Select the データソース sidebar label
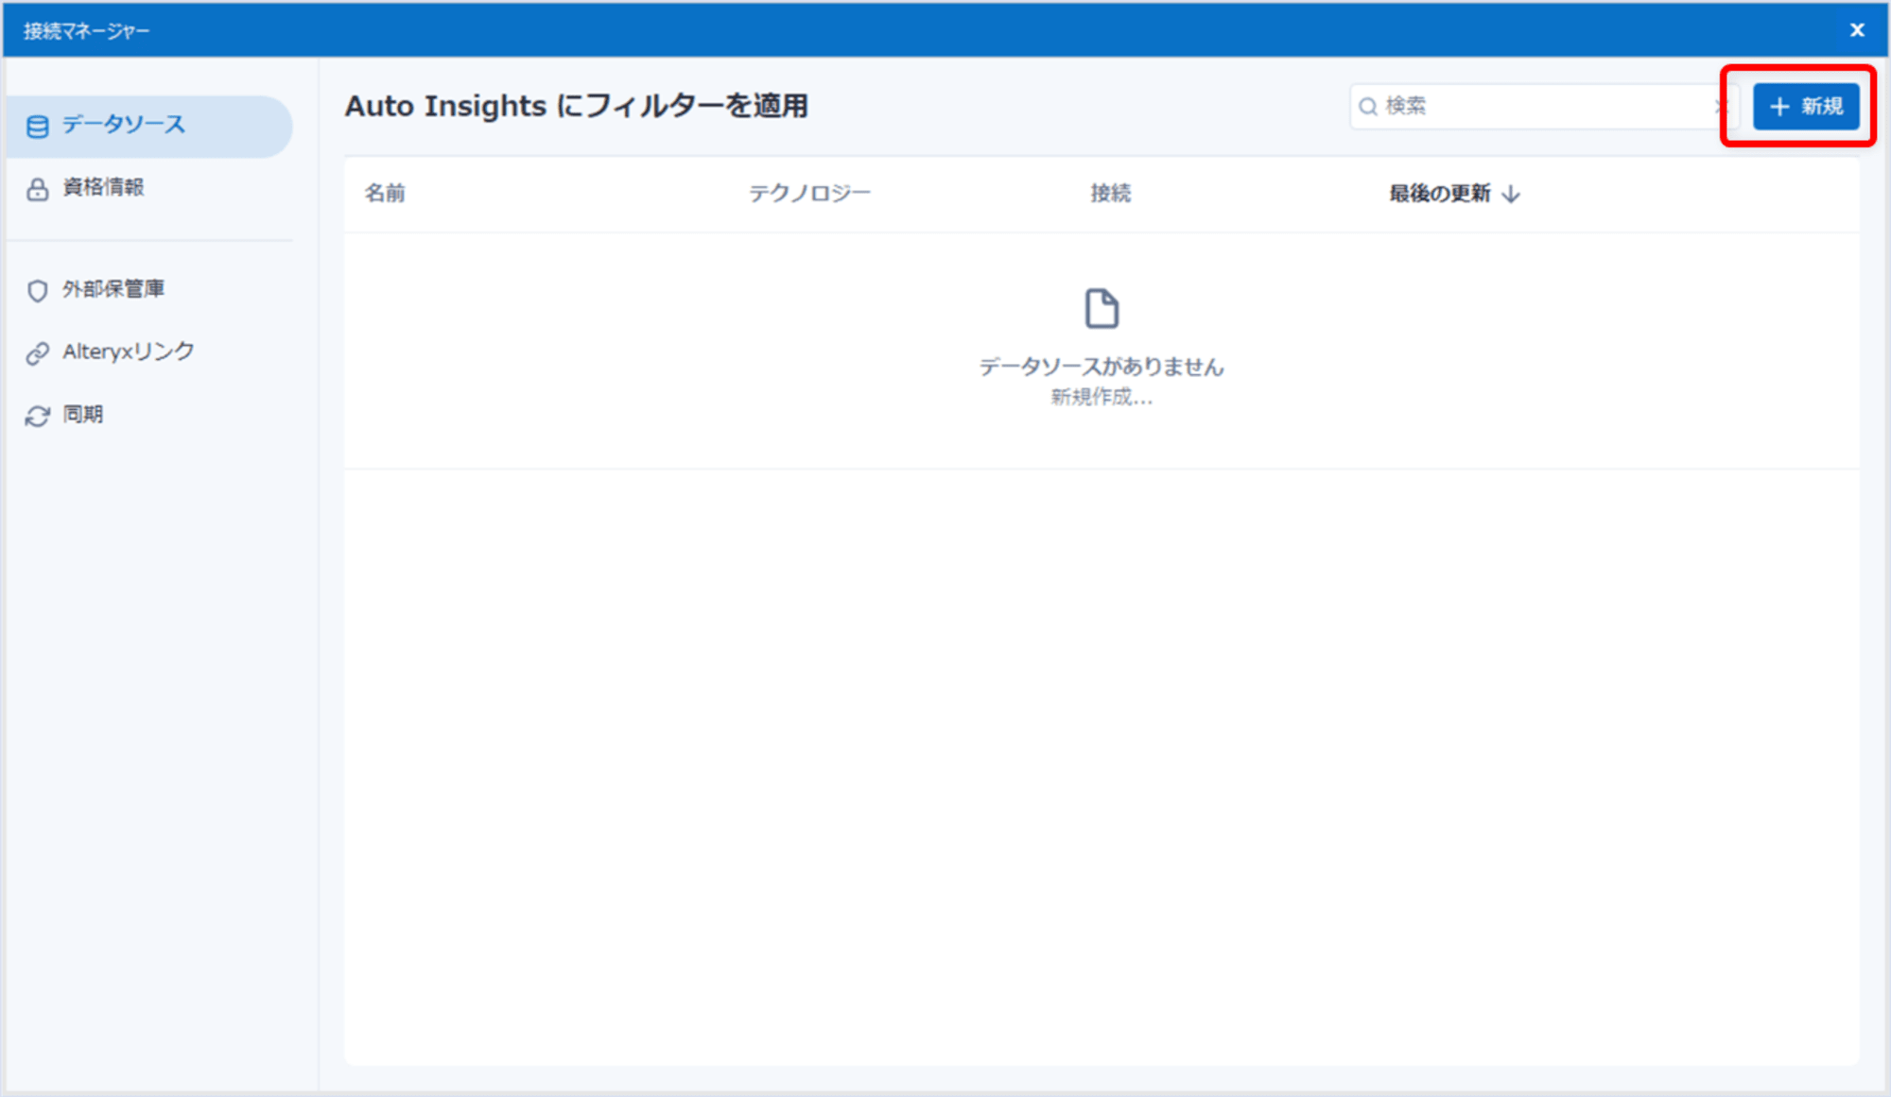This screenshot has height=1097, width=1891. tap(124, 125)
